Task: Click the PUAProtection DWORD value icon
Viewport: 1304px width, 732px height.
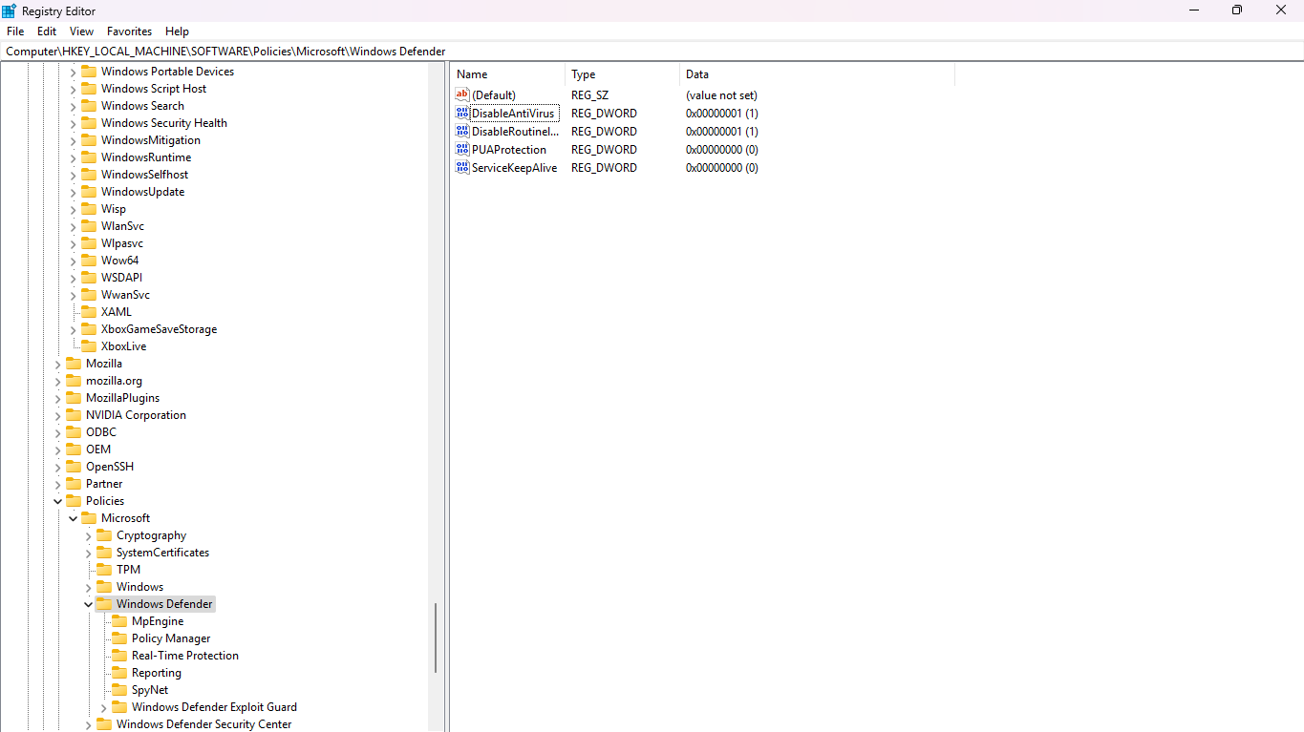Action: 462,149
